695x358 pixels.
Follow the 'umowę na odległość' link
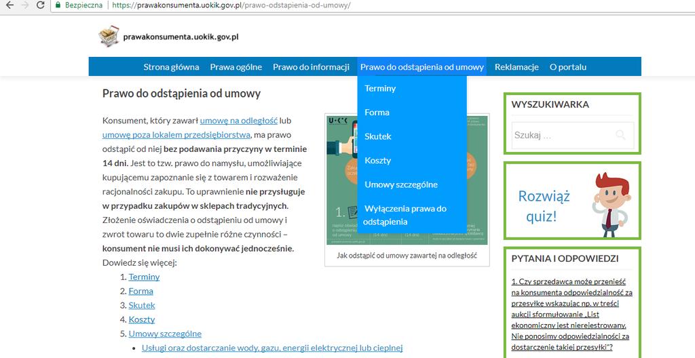click(x=238, y=120)
